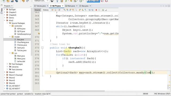Click the New Project toolbar icon
The image size is (171, 96).
click(8, 1)
